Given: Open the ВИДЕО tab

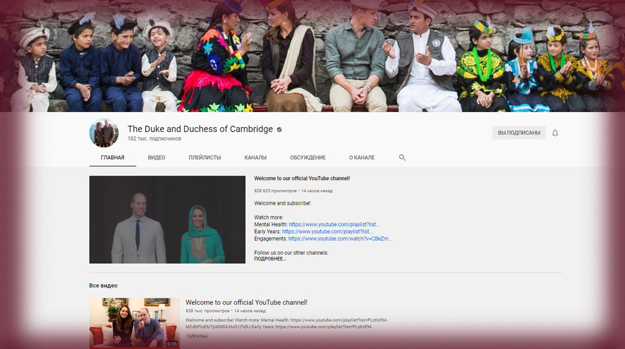Looking at the screenshot, I should [156, 157].
